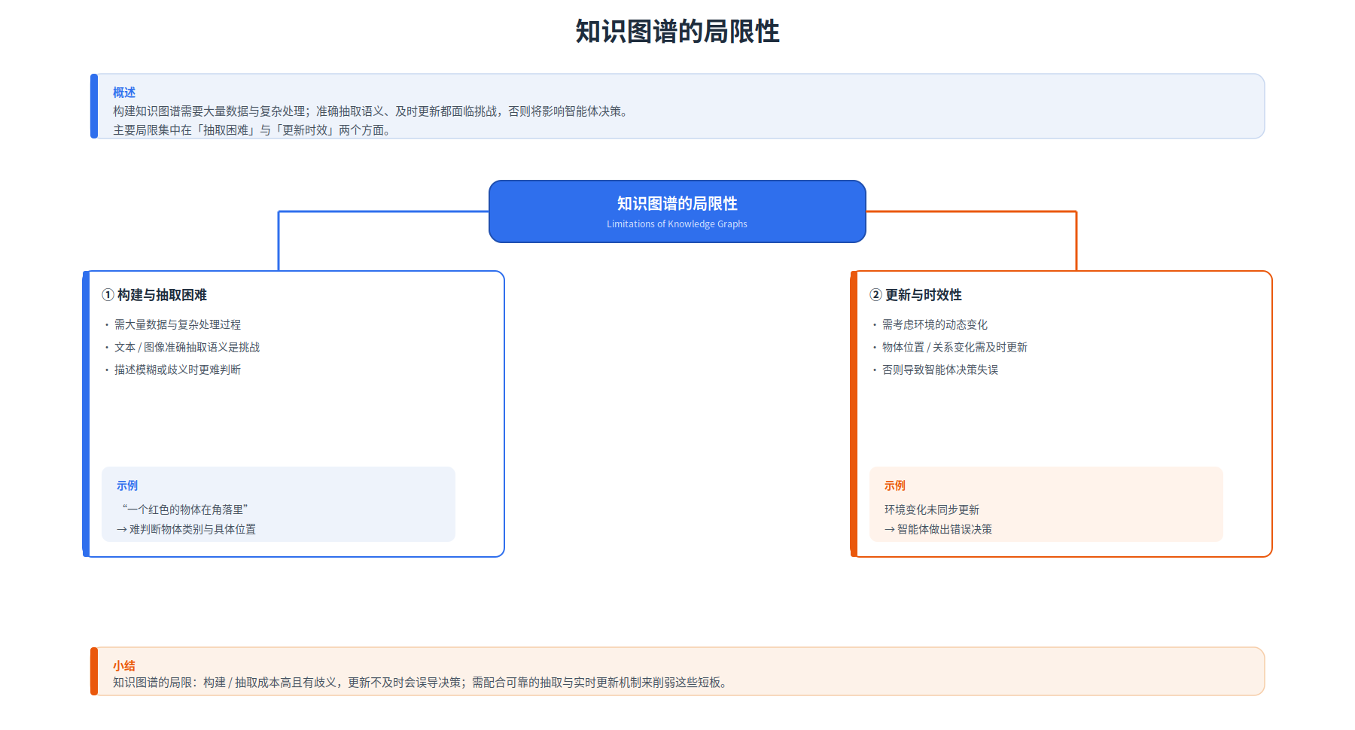1355x730 pixels.
Task: Click the overview line starting 构建知识图谱需要大量数据
Action: (x=372, y=111)
